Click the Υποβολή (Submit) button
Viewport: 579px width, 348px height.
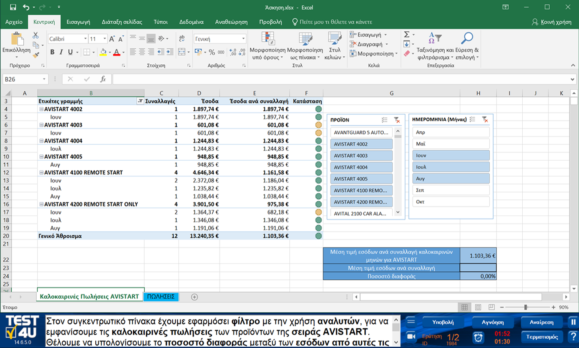point(443,322)
